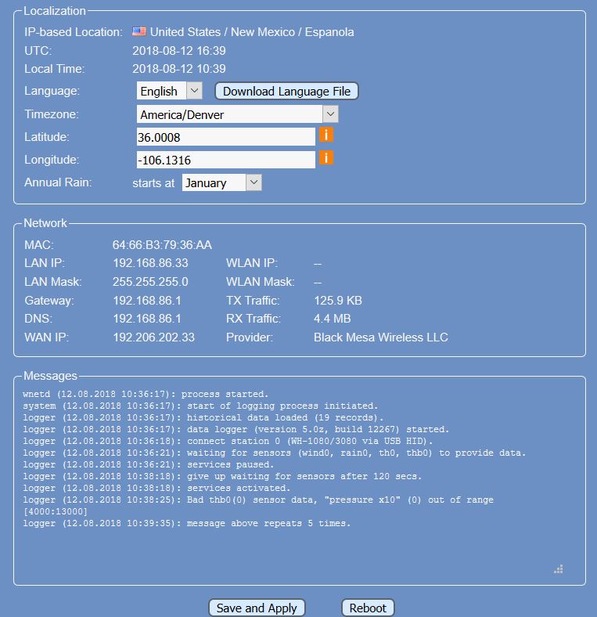Open the Language dropdown showing English

169,91
